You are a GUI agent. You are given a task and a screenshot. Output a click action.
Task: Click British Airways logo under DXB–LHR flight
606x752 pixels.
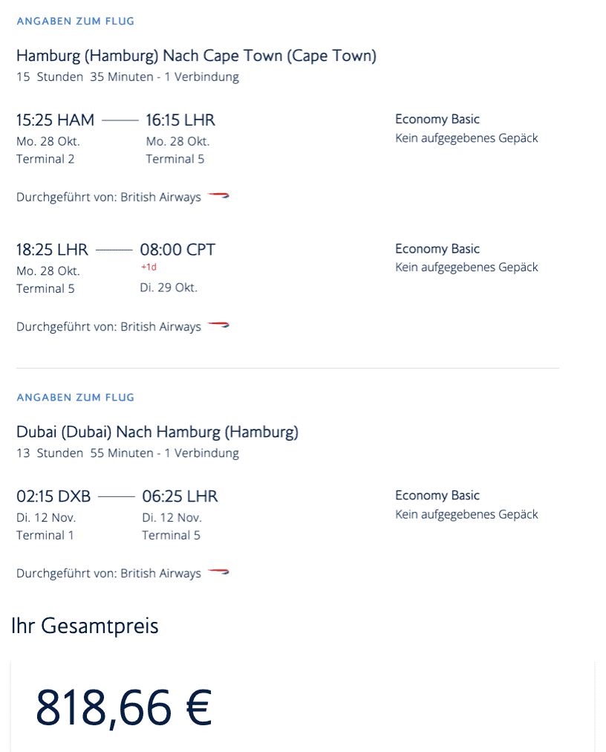pyautogui.click(x=218, y=573)
